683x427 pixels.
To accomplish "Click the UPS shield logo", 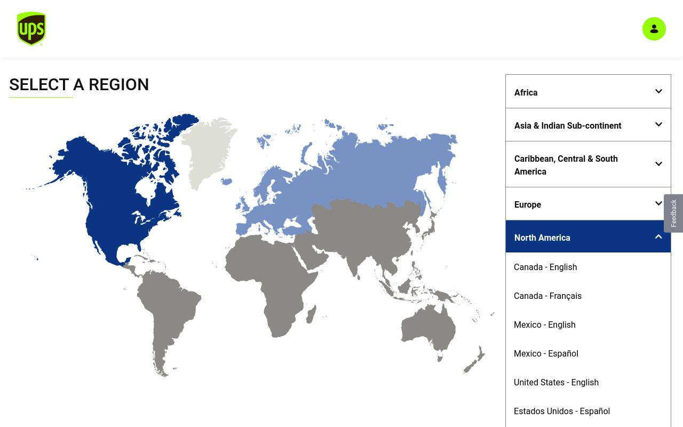I will click(31, 29).
